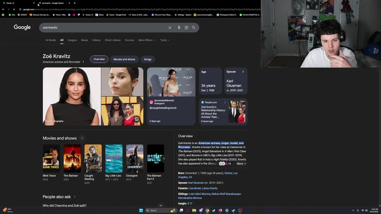The height and width of the screenshot is (214, 381).
Task: Switch to the Forums tab
Action: click(129, 40)
